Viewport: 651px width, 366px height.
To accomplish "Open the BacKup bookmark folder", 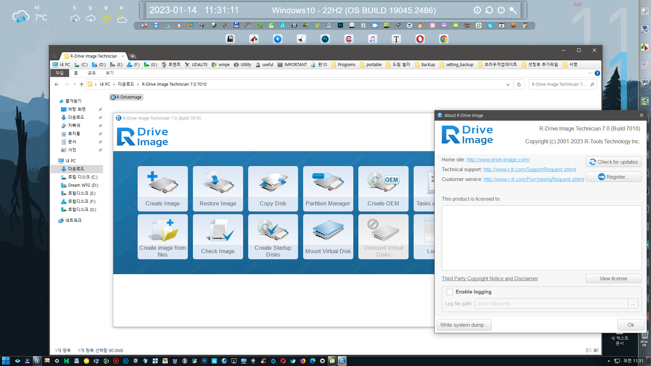I will coord(425,65).
